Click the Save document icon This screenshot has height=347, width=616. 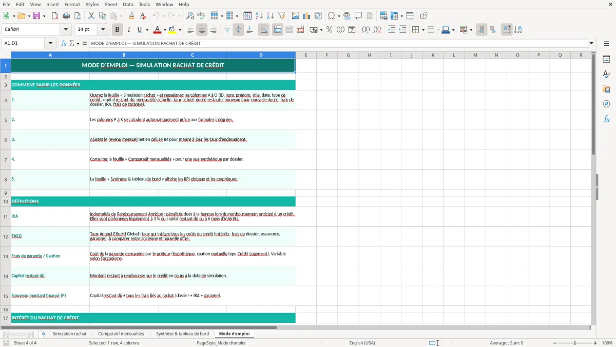36,16
